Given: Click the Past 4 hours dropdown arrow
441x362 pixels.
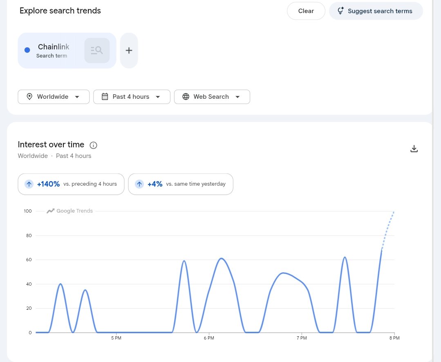Looking at the screenshot, I should (x=158, y=97).
